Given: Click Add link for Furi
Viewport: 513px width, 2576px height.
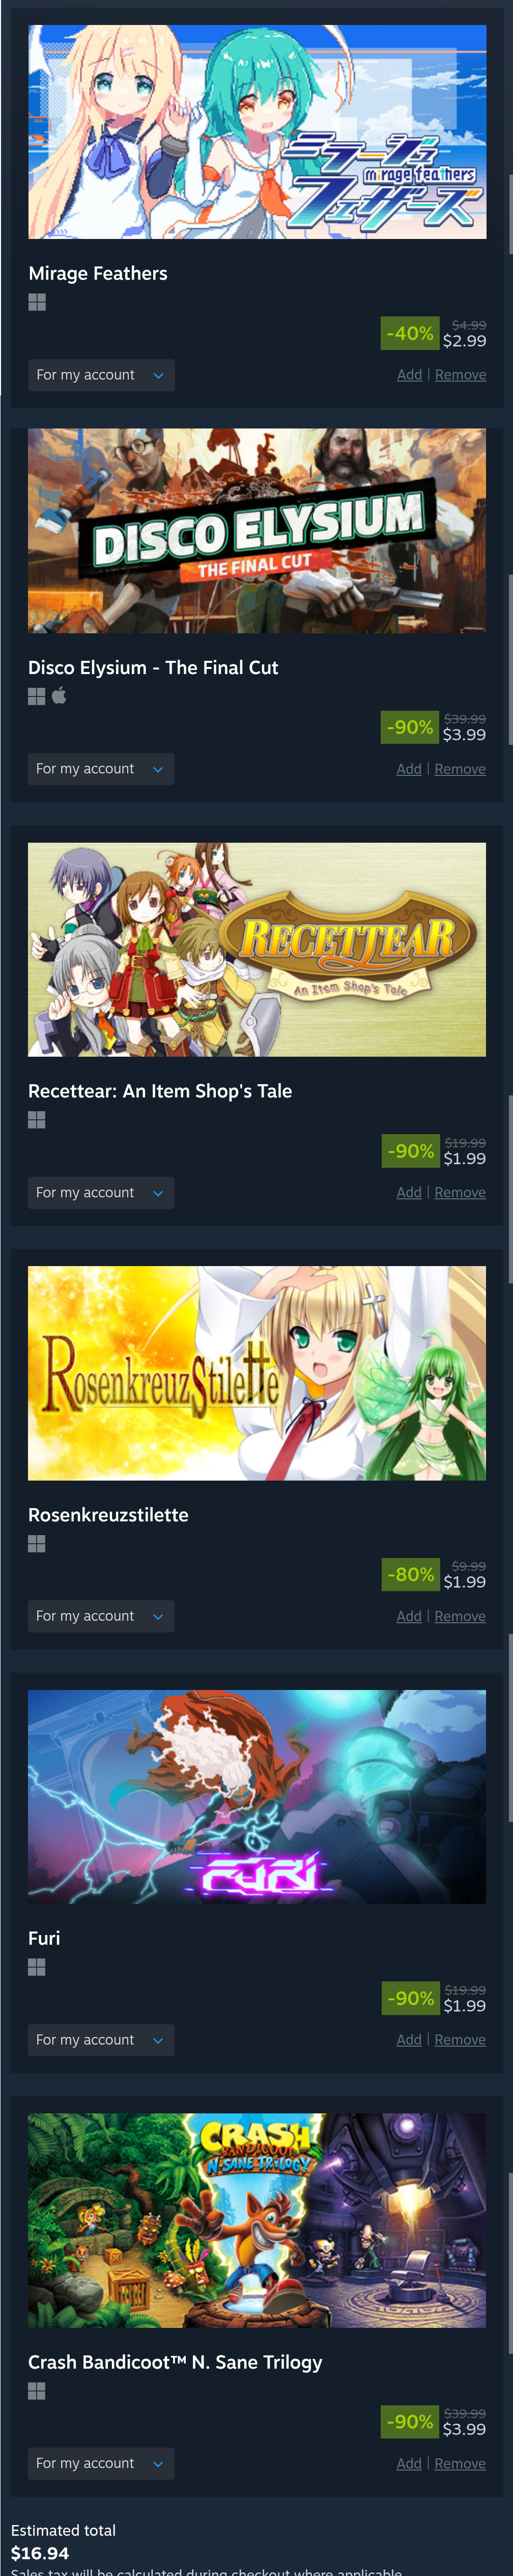Looking at the screenshot, I should pyautogui.click(x=409, y=2039).
